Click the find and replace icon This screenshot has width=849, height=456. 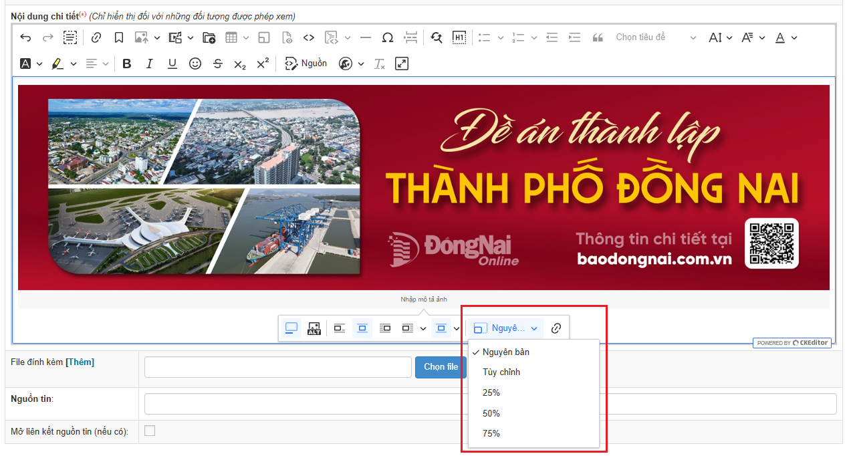pyautogui.click(x=437, y=37)
